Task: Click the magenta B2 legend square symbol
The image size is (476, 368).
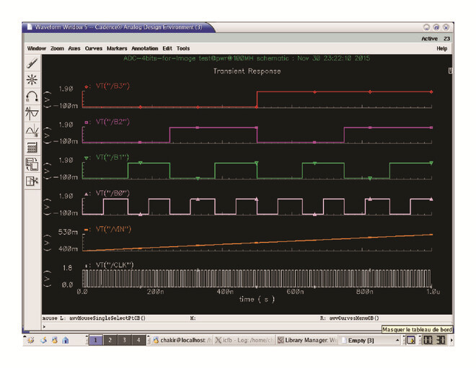Action: 87,122
